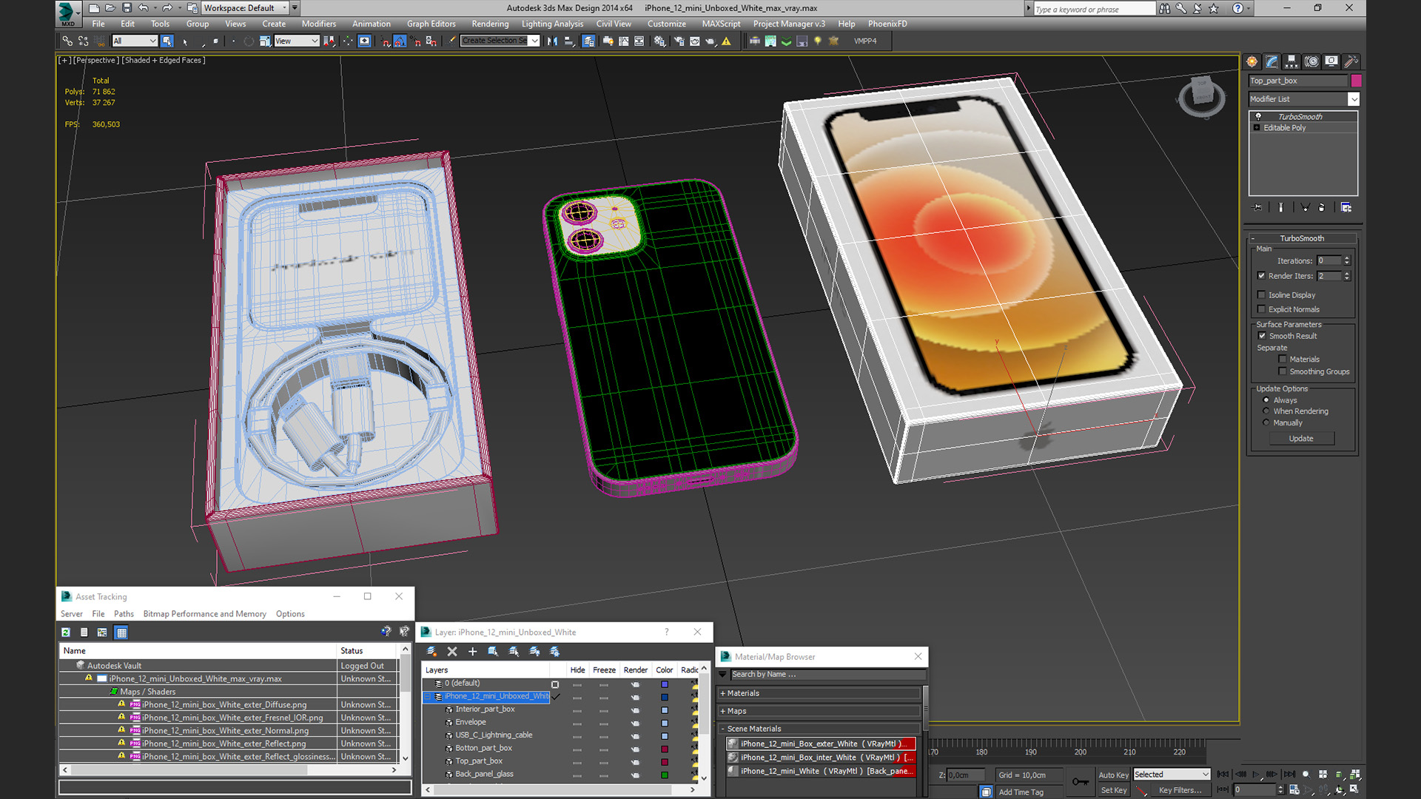This screenshot has height=799, width=1421.
Task: Open the Create command panel tab
Action: pos(1252,61)
